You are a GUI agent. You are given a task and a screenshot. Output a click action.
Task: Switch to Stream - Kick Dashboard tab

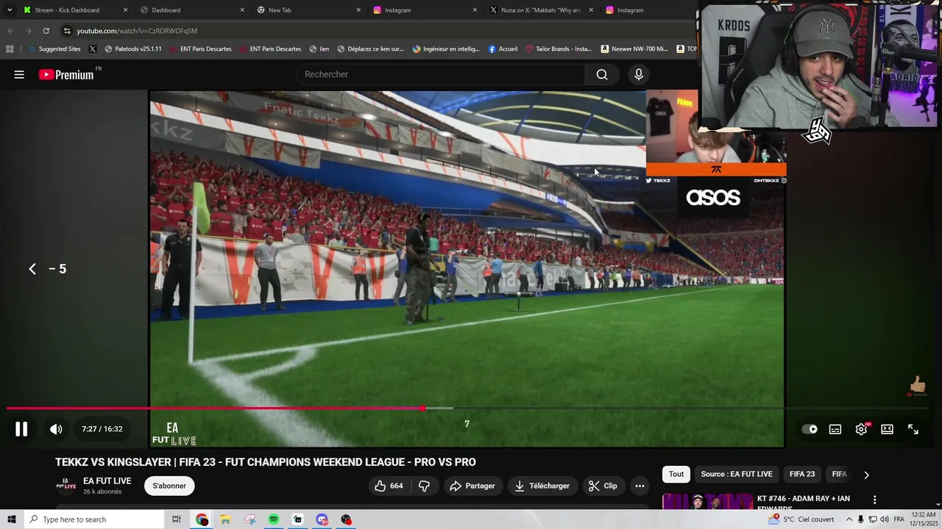pos(76,10)
